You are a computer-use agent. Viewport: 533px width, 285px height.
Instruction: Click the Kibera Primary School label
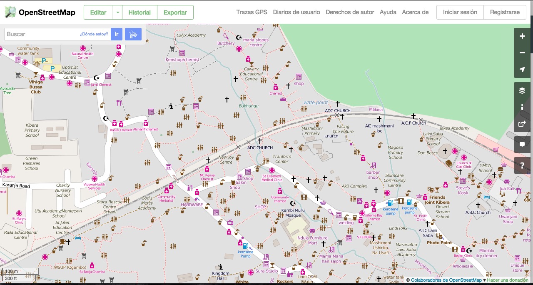pyautogui.click(x=32, y=130)
